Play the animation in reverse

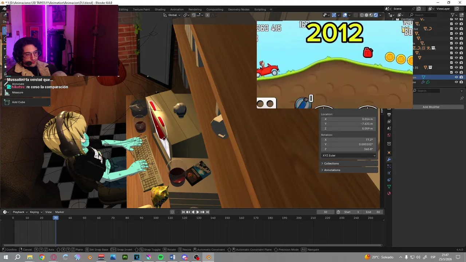193,212
